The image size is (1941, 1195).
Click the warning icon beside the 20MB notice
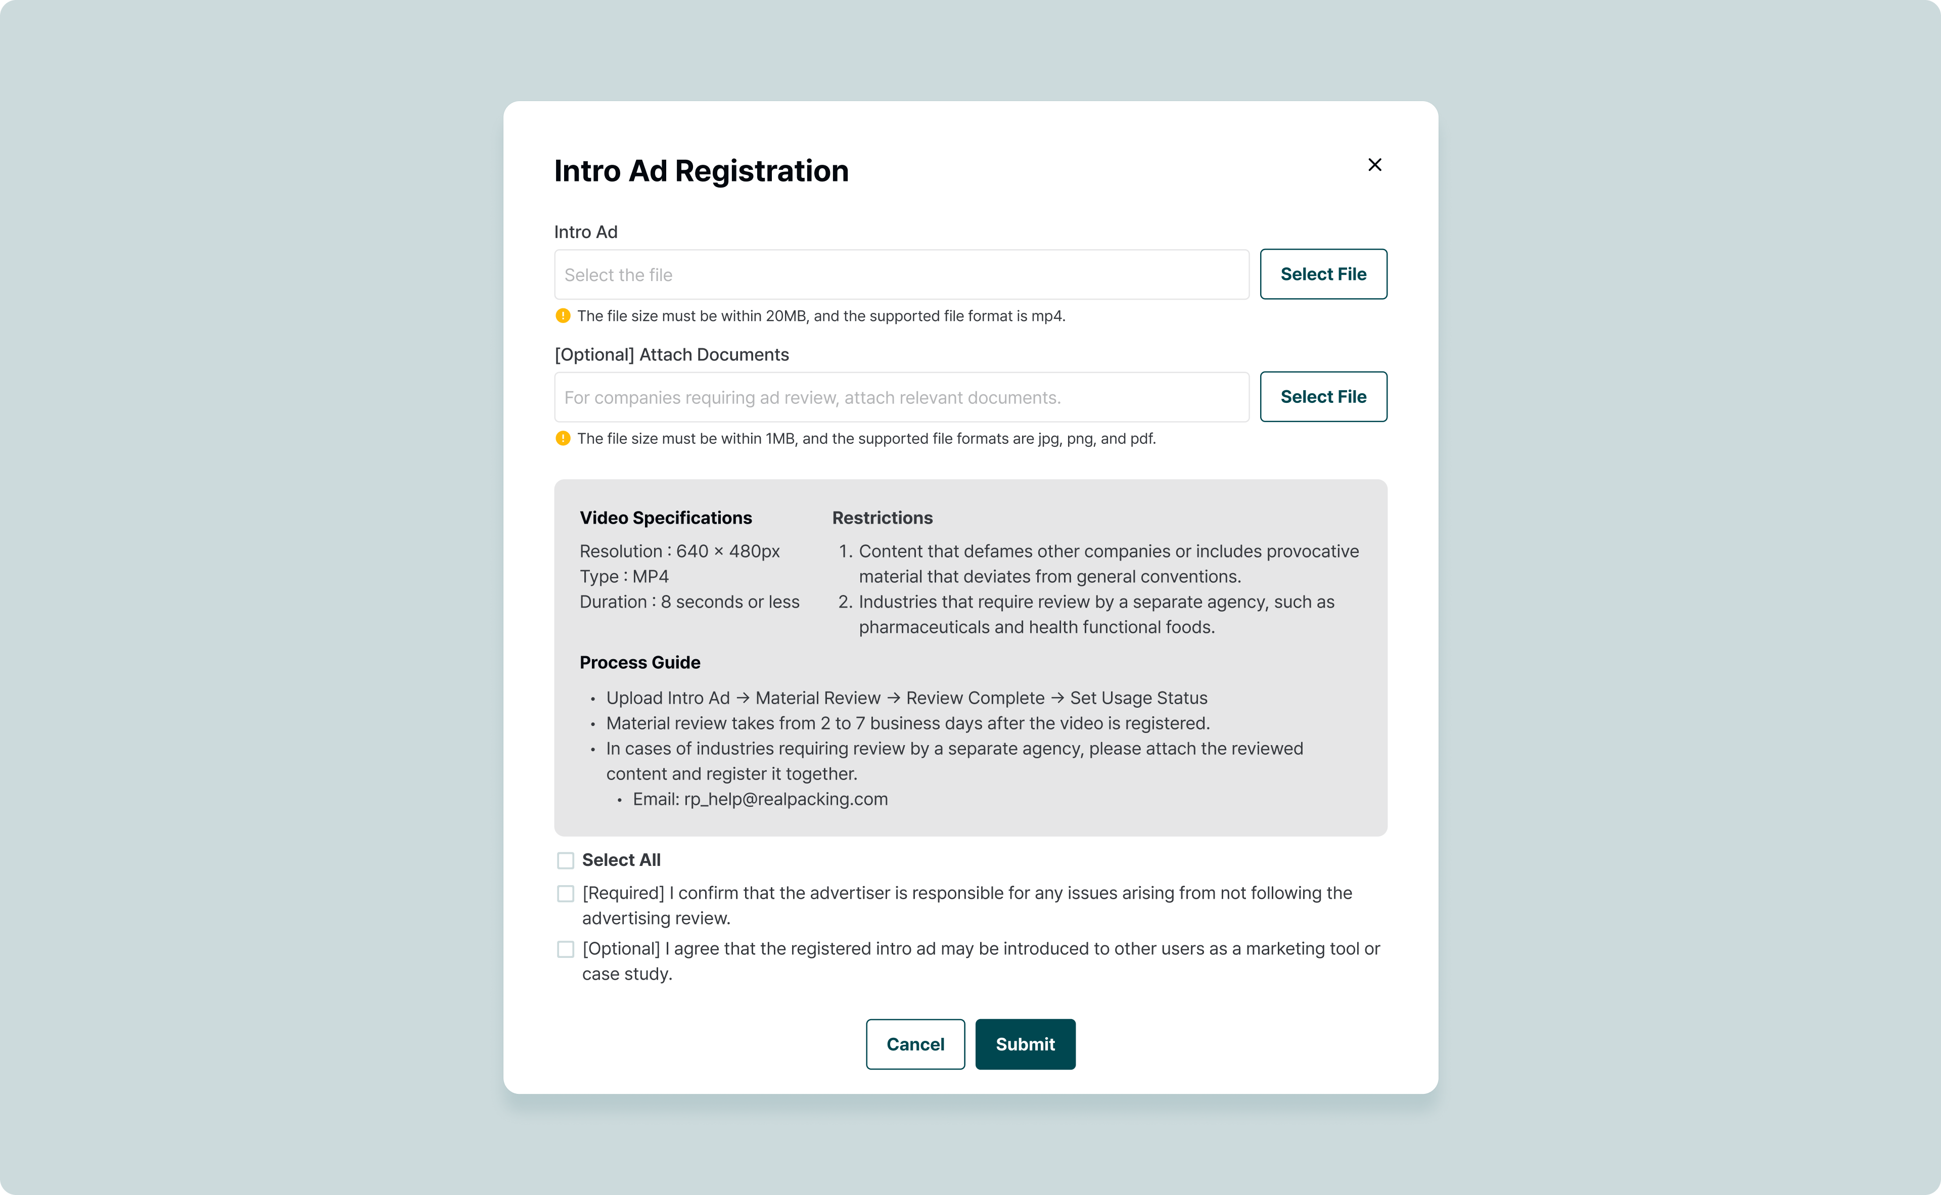563,316
